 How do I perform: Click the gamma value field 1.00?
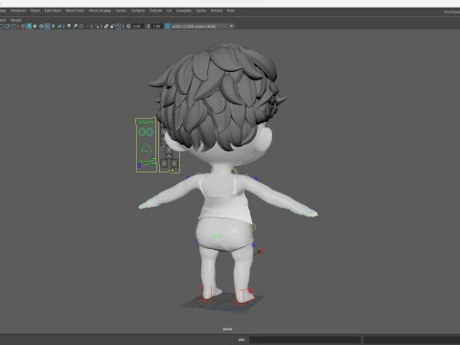pyautogui.click(x=156, y=26)
